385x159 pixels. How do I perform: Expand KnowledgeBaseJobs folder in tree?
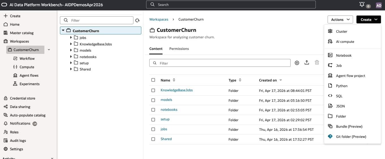(71, 44)
